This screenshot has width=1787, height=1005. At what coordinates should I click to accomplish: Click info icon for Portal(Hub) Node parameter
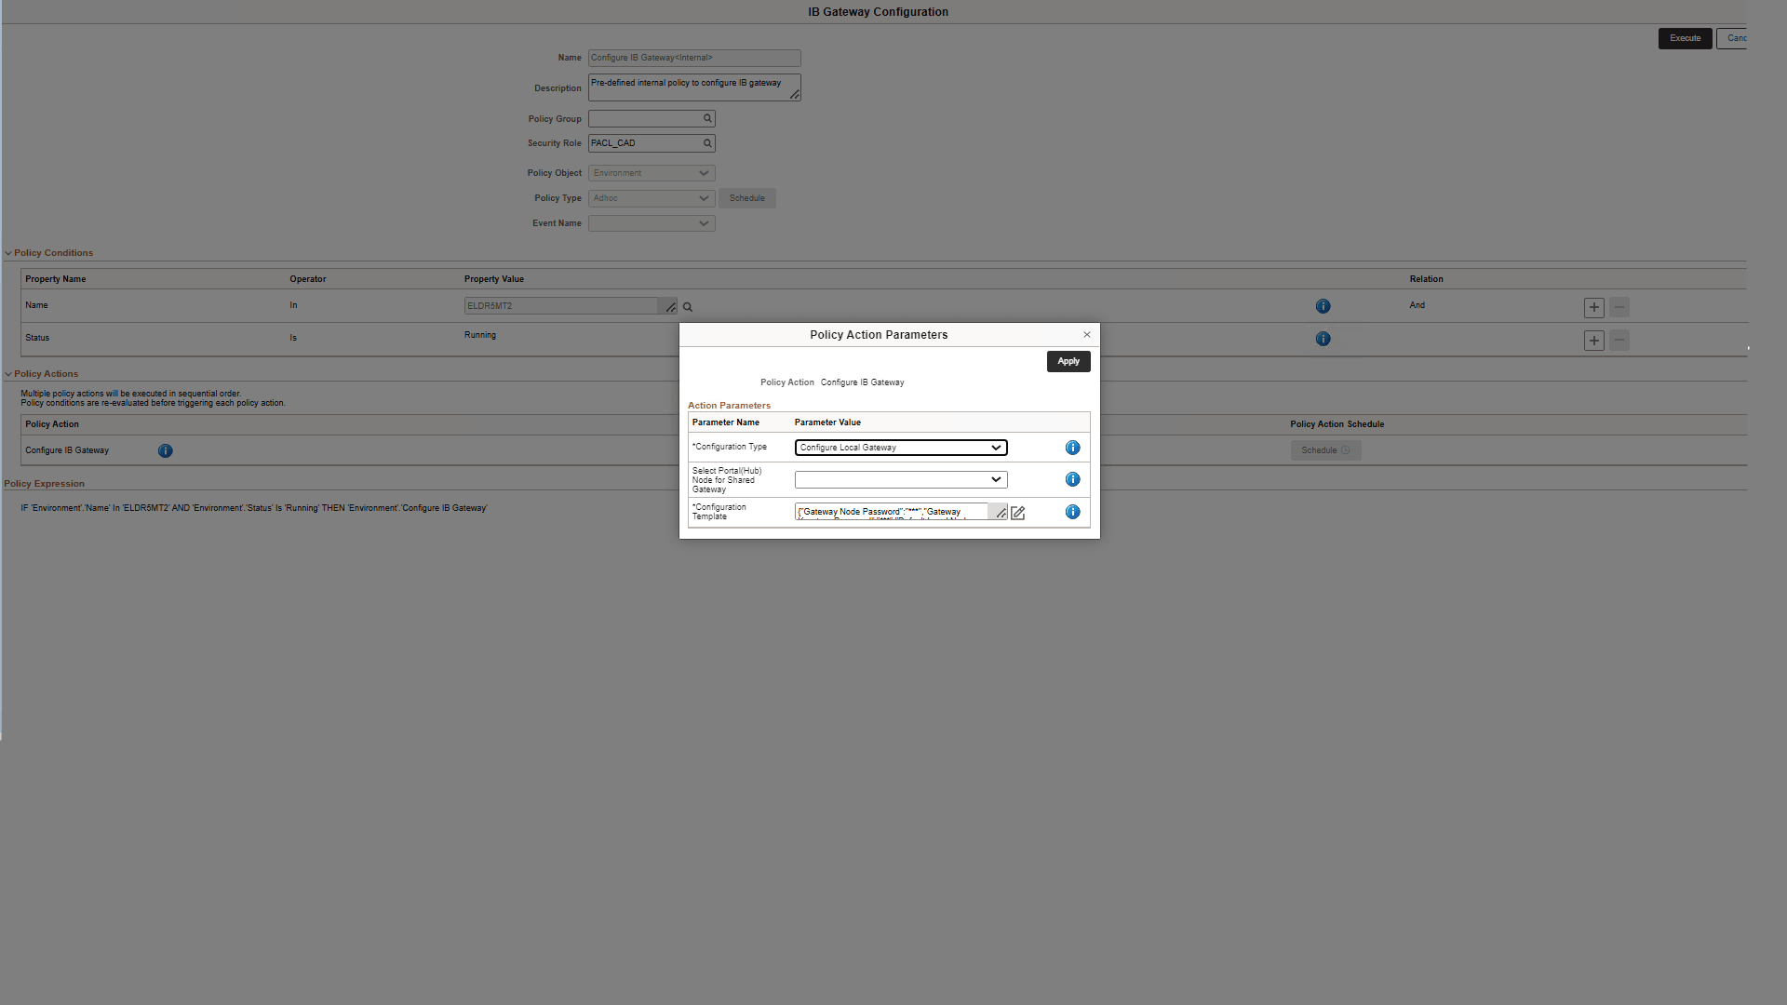coord(1072,479)
